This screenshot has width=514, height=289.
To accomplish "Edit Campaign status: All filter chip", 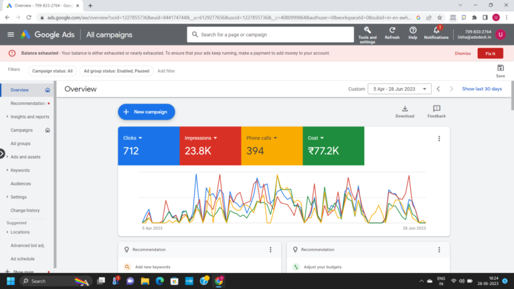I will (52, 71).
